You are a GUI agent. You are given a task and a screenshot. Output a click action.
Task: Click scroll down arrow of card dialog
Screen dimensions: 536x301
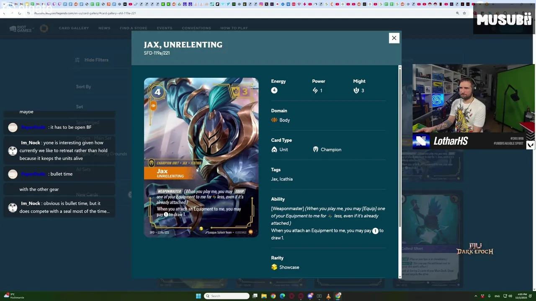click(x=400, y=276)
